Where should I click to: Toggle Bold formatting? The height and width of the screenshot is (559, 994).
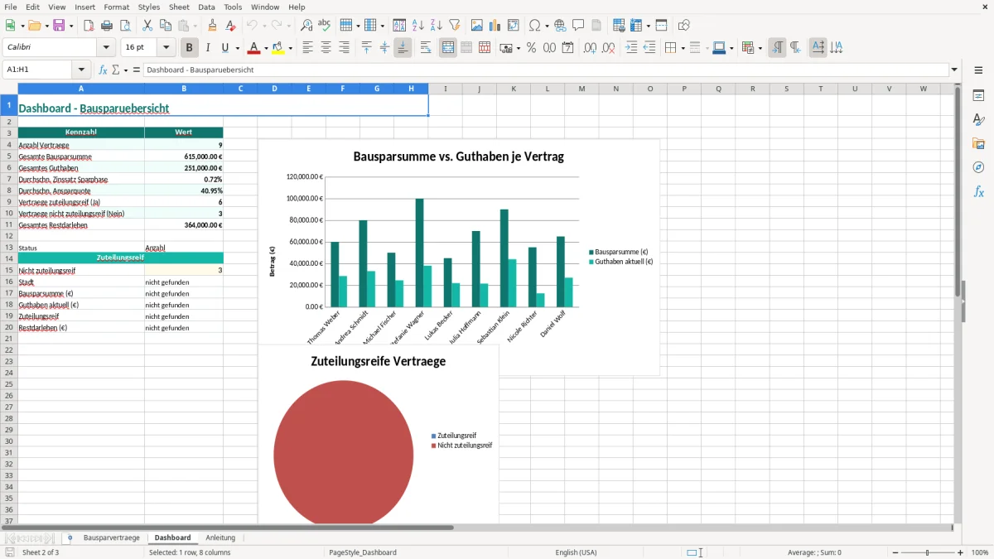(x=190, y=48)
